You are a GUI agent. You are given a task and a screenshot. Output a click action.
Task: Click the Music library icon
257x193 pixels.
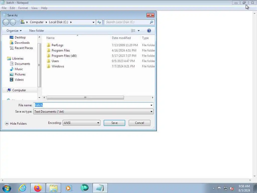coord(12,69)
